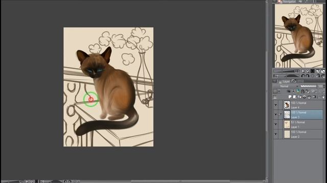Click the Layer 3 transparent thumbnail
The image size is (327, 183).
[x=287, y=115]
